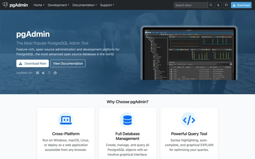Open View Documentation button
The height and width of the screenshot is (159, 255).
(x=68, y=63)
